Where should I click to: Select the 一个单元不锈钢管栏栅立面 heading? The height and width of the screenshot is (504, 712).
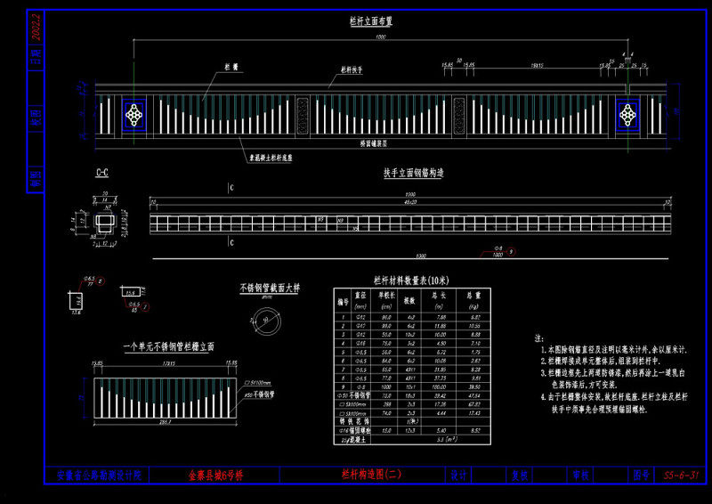168,346
